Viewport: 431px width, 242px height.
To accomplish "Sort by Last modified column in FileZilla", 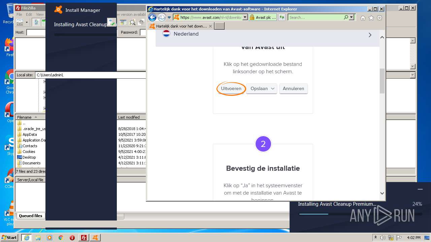I will pyautogui.click(x=132, y=117).
